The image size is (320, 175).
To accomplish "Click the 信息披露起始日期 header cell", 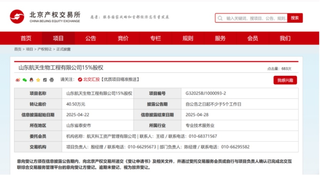I will tap(38, 115).
